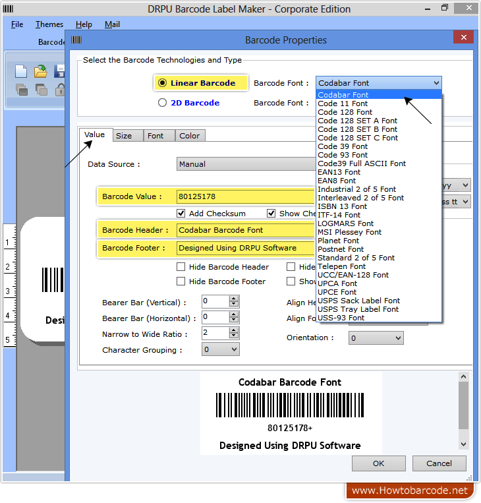
Task: Enable Hide Barcode Header checkbox
Action: coord(181,267)
